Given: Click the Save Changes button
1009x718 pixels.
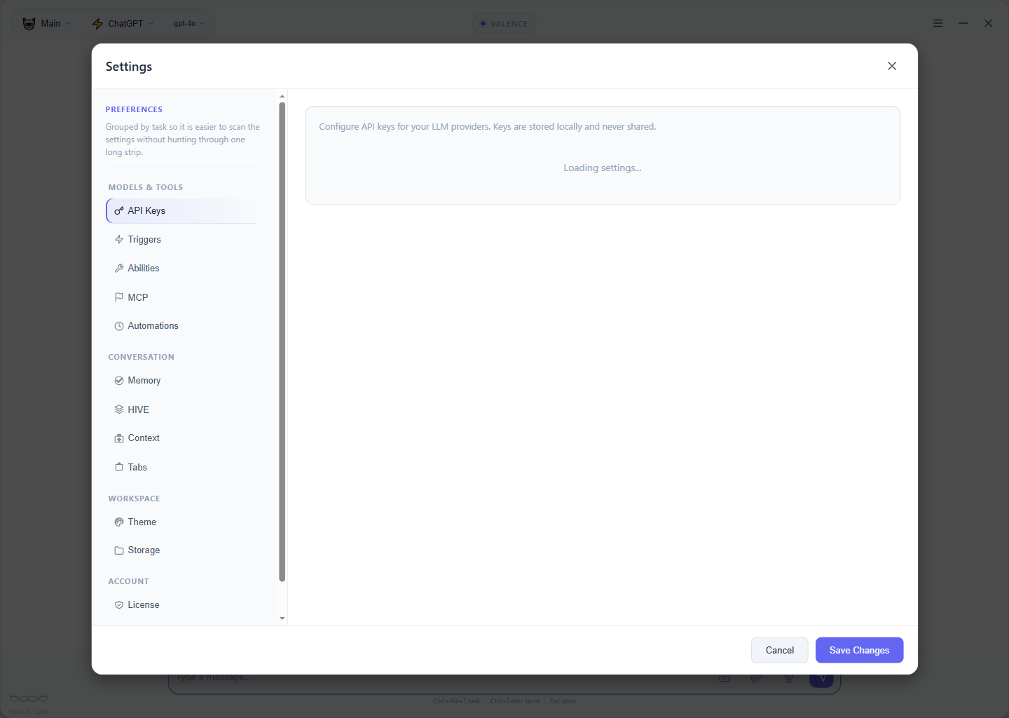Looking at the screenshot, I should tap(859, 650).
